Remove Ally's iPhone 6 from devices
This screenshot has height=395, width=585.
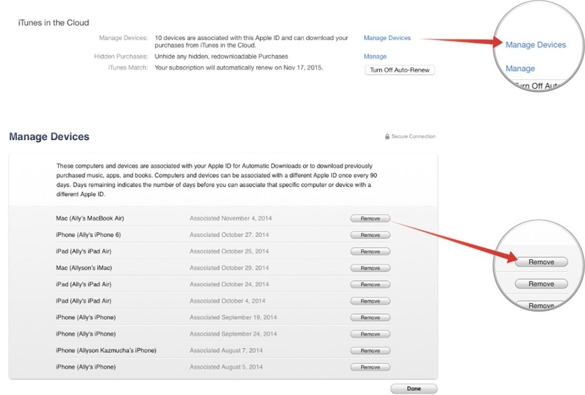coord(370,235)
